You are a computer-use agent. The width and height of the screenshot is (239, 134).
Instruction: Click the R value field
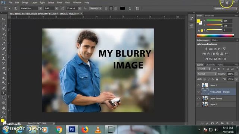(227, 21)
